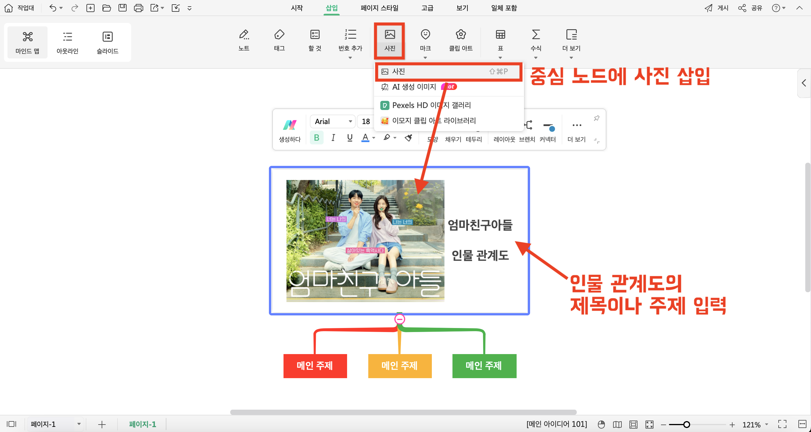Click the import icon in top bar
The height and width of the screenshot is (432, 811).
[176, 8]
